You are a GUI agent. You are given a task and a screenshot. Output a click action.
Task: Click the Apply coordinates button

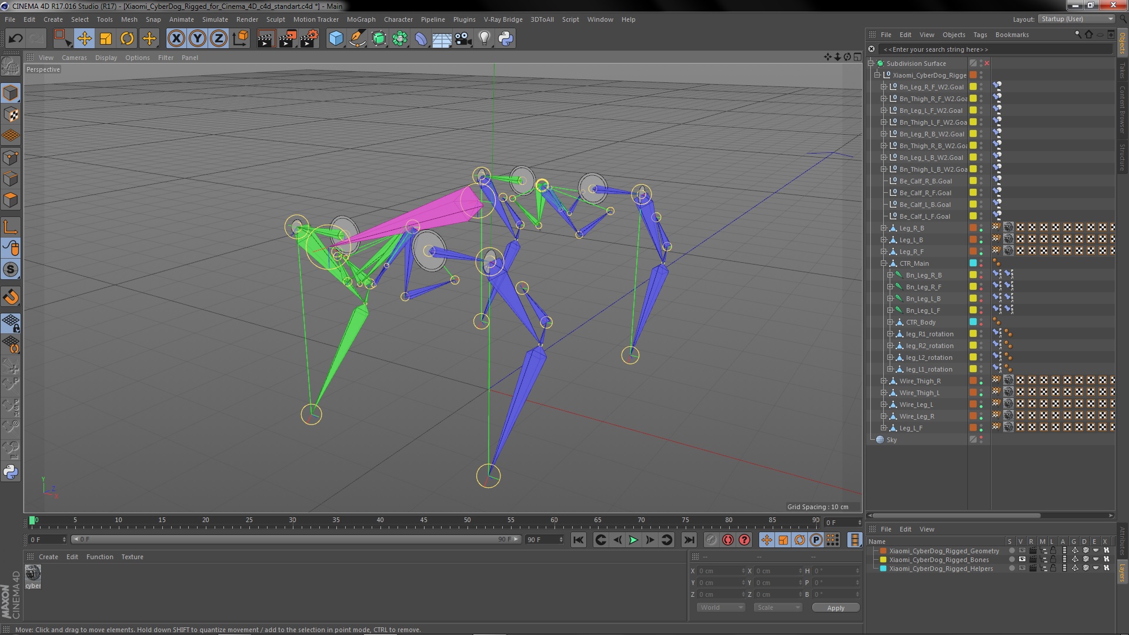tap(836, 608)
